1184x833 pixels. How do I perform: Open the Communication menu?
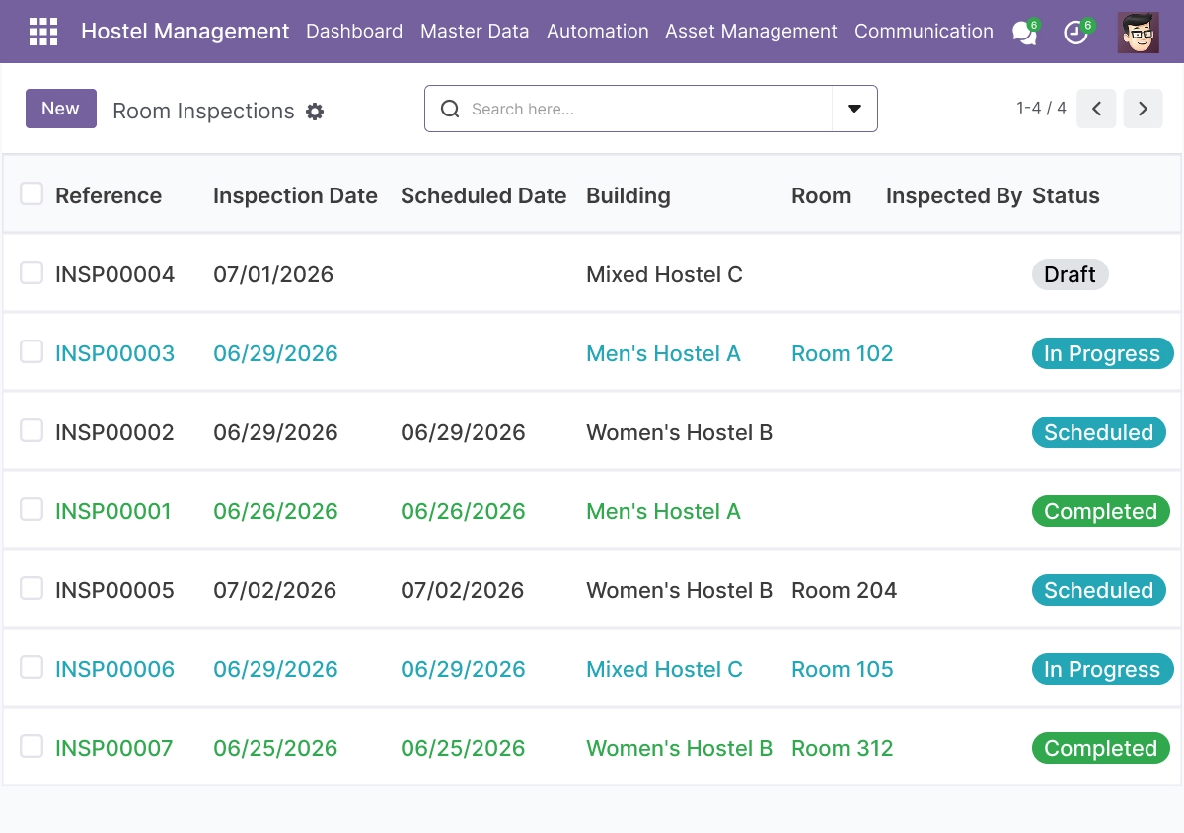point(924,32)
